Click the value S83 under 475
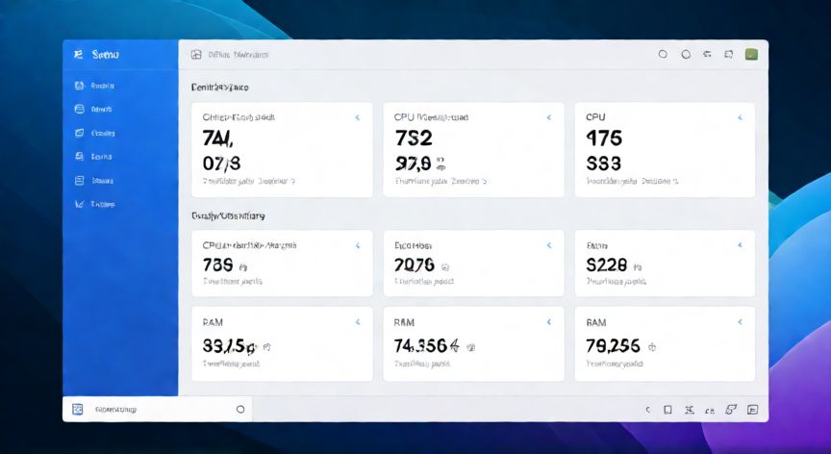 (x=604, y=164)
